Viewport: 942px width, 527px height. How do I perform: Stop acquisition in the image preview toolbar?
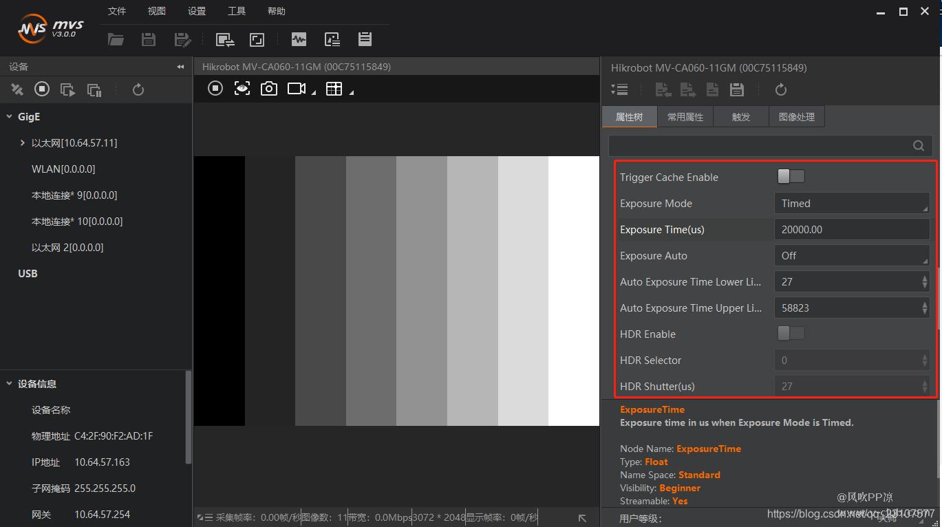tap(215, 88)
